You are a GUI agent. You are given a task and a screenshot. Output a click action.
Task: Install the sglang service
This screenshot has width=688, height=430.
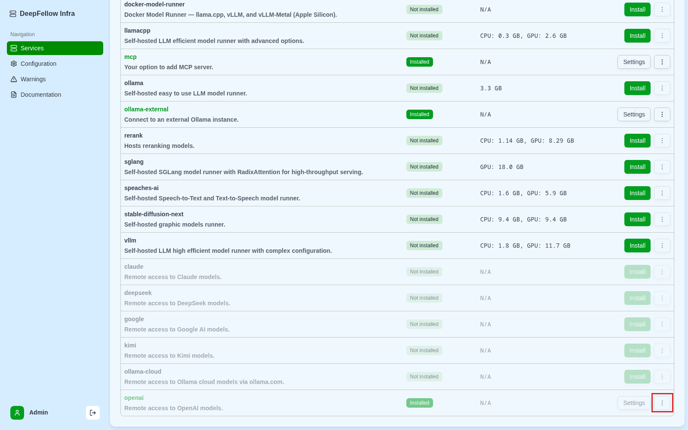pos(637,167)
